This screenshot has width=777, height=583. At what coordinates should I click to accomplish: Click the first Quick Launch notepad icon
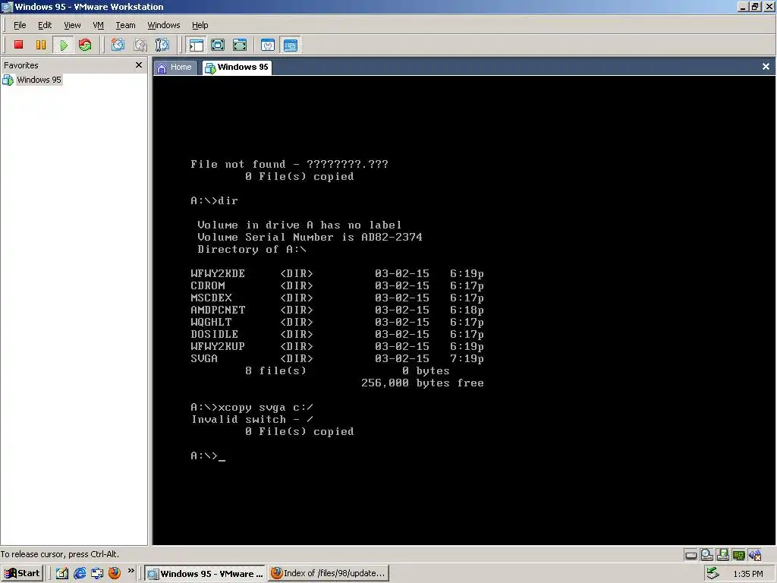pyautogui.click(x=62, y=573)
